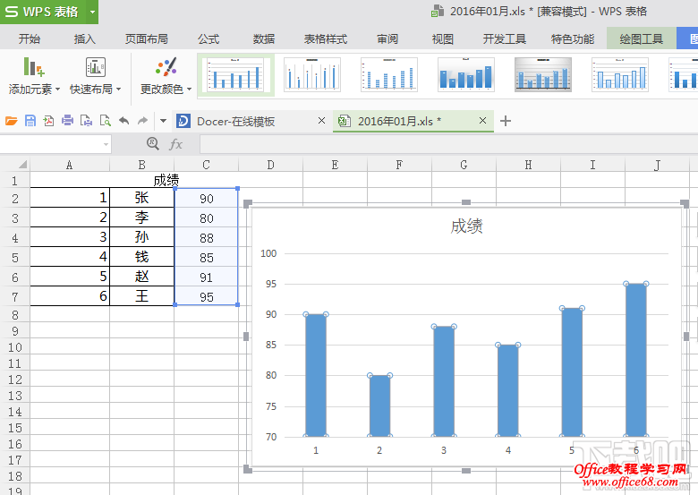The height and width of the screenshot is (495, 698).
Task: Click the Export to PDF icon
Action: point(48,121)
